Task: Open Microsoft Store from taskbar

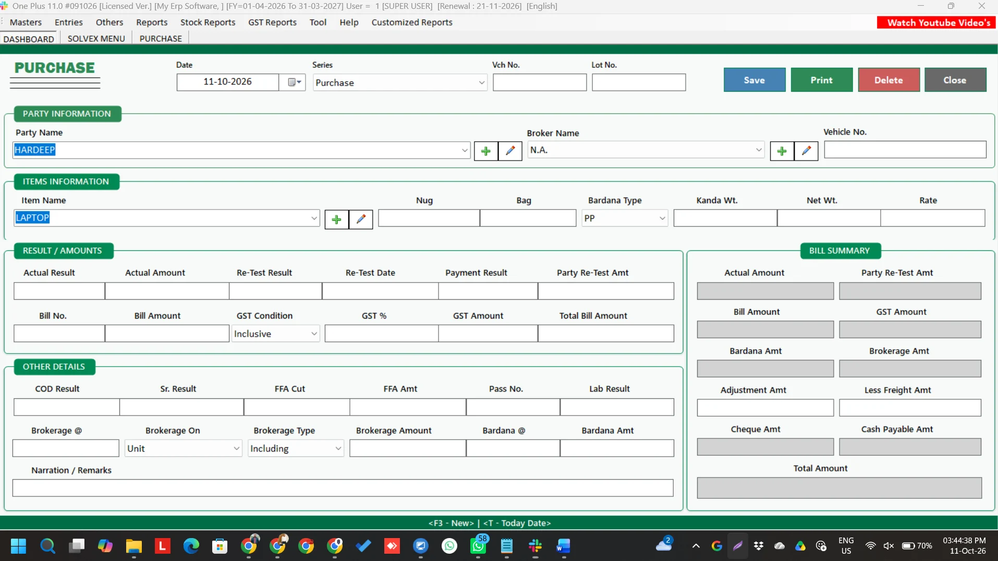Action: point(220,546)
